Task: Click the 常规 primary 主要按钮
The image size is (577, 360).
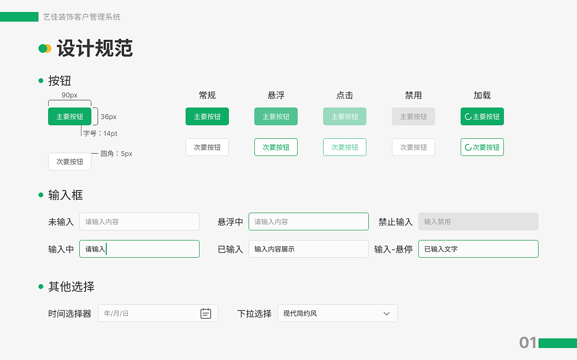Action: 207,116
